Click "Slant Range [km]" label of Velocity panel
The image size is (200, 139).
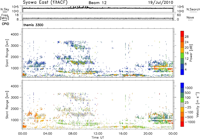pyautogui.click(x=7, y=105)
